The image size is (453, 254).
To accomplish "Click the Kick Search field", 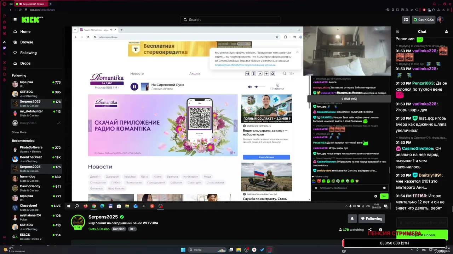I will (230, 20).
